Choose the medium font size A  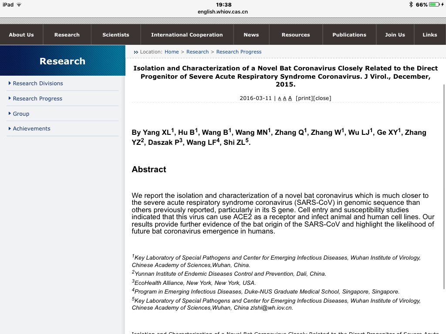click(284, 99)
